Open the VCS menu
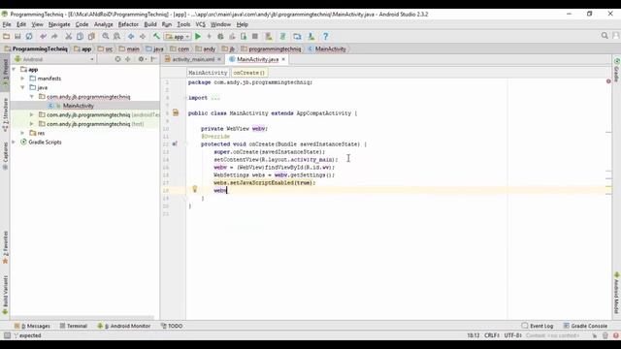621x349 pixels. pyautogui.click(x=201, y=24)
